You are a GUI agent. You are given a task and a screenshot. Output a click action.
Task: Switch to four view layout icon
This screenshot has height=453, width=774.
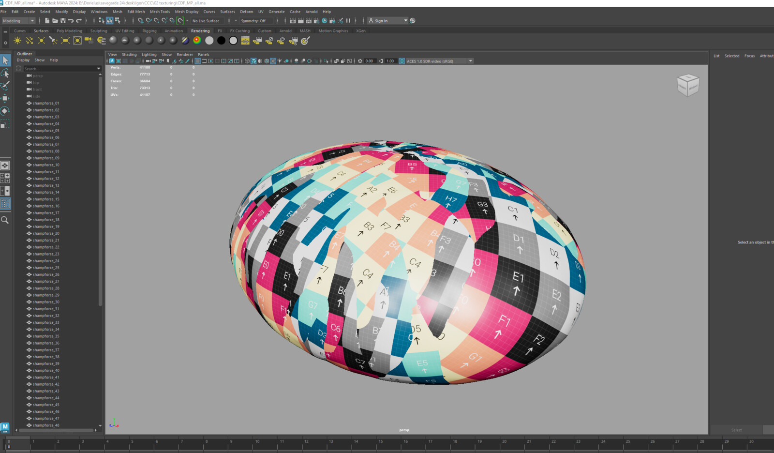pyautogui.click(x=5, y=178)
